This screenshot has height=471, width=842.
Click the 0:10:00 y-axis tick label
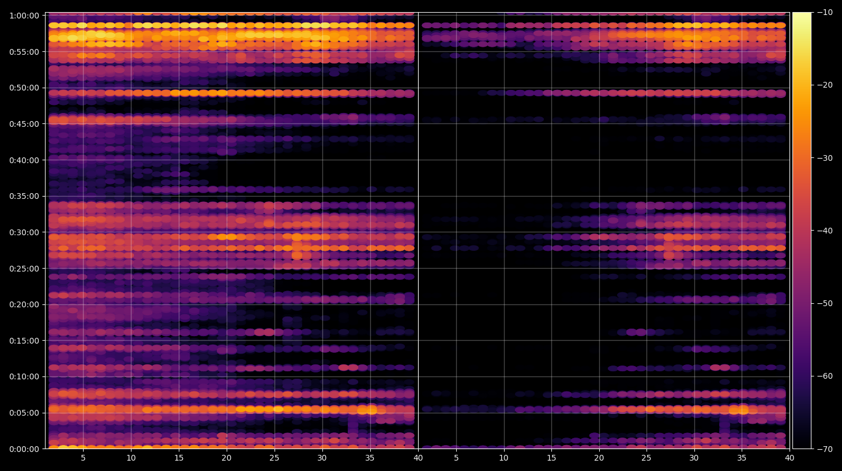[24, 376]
